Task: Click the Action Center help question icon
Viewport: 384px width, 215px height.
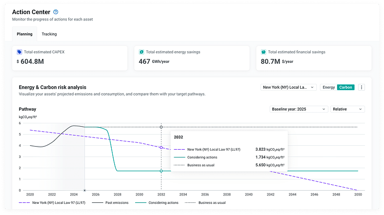Action: pyautogui.click(x=56, y=12)
